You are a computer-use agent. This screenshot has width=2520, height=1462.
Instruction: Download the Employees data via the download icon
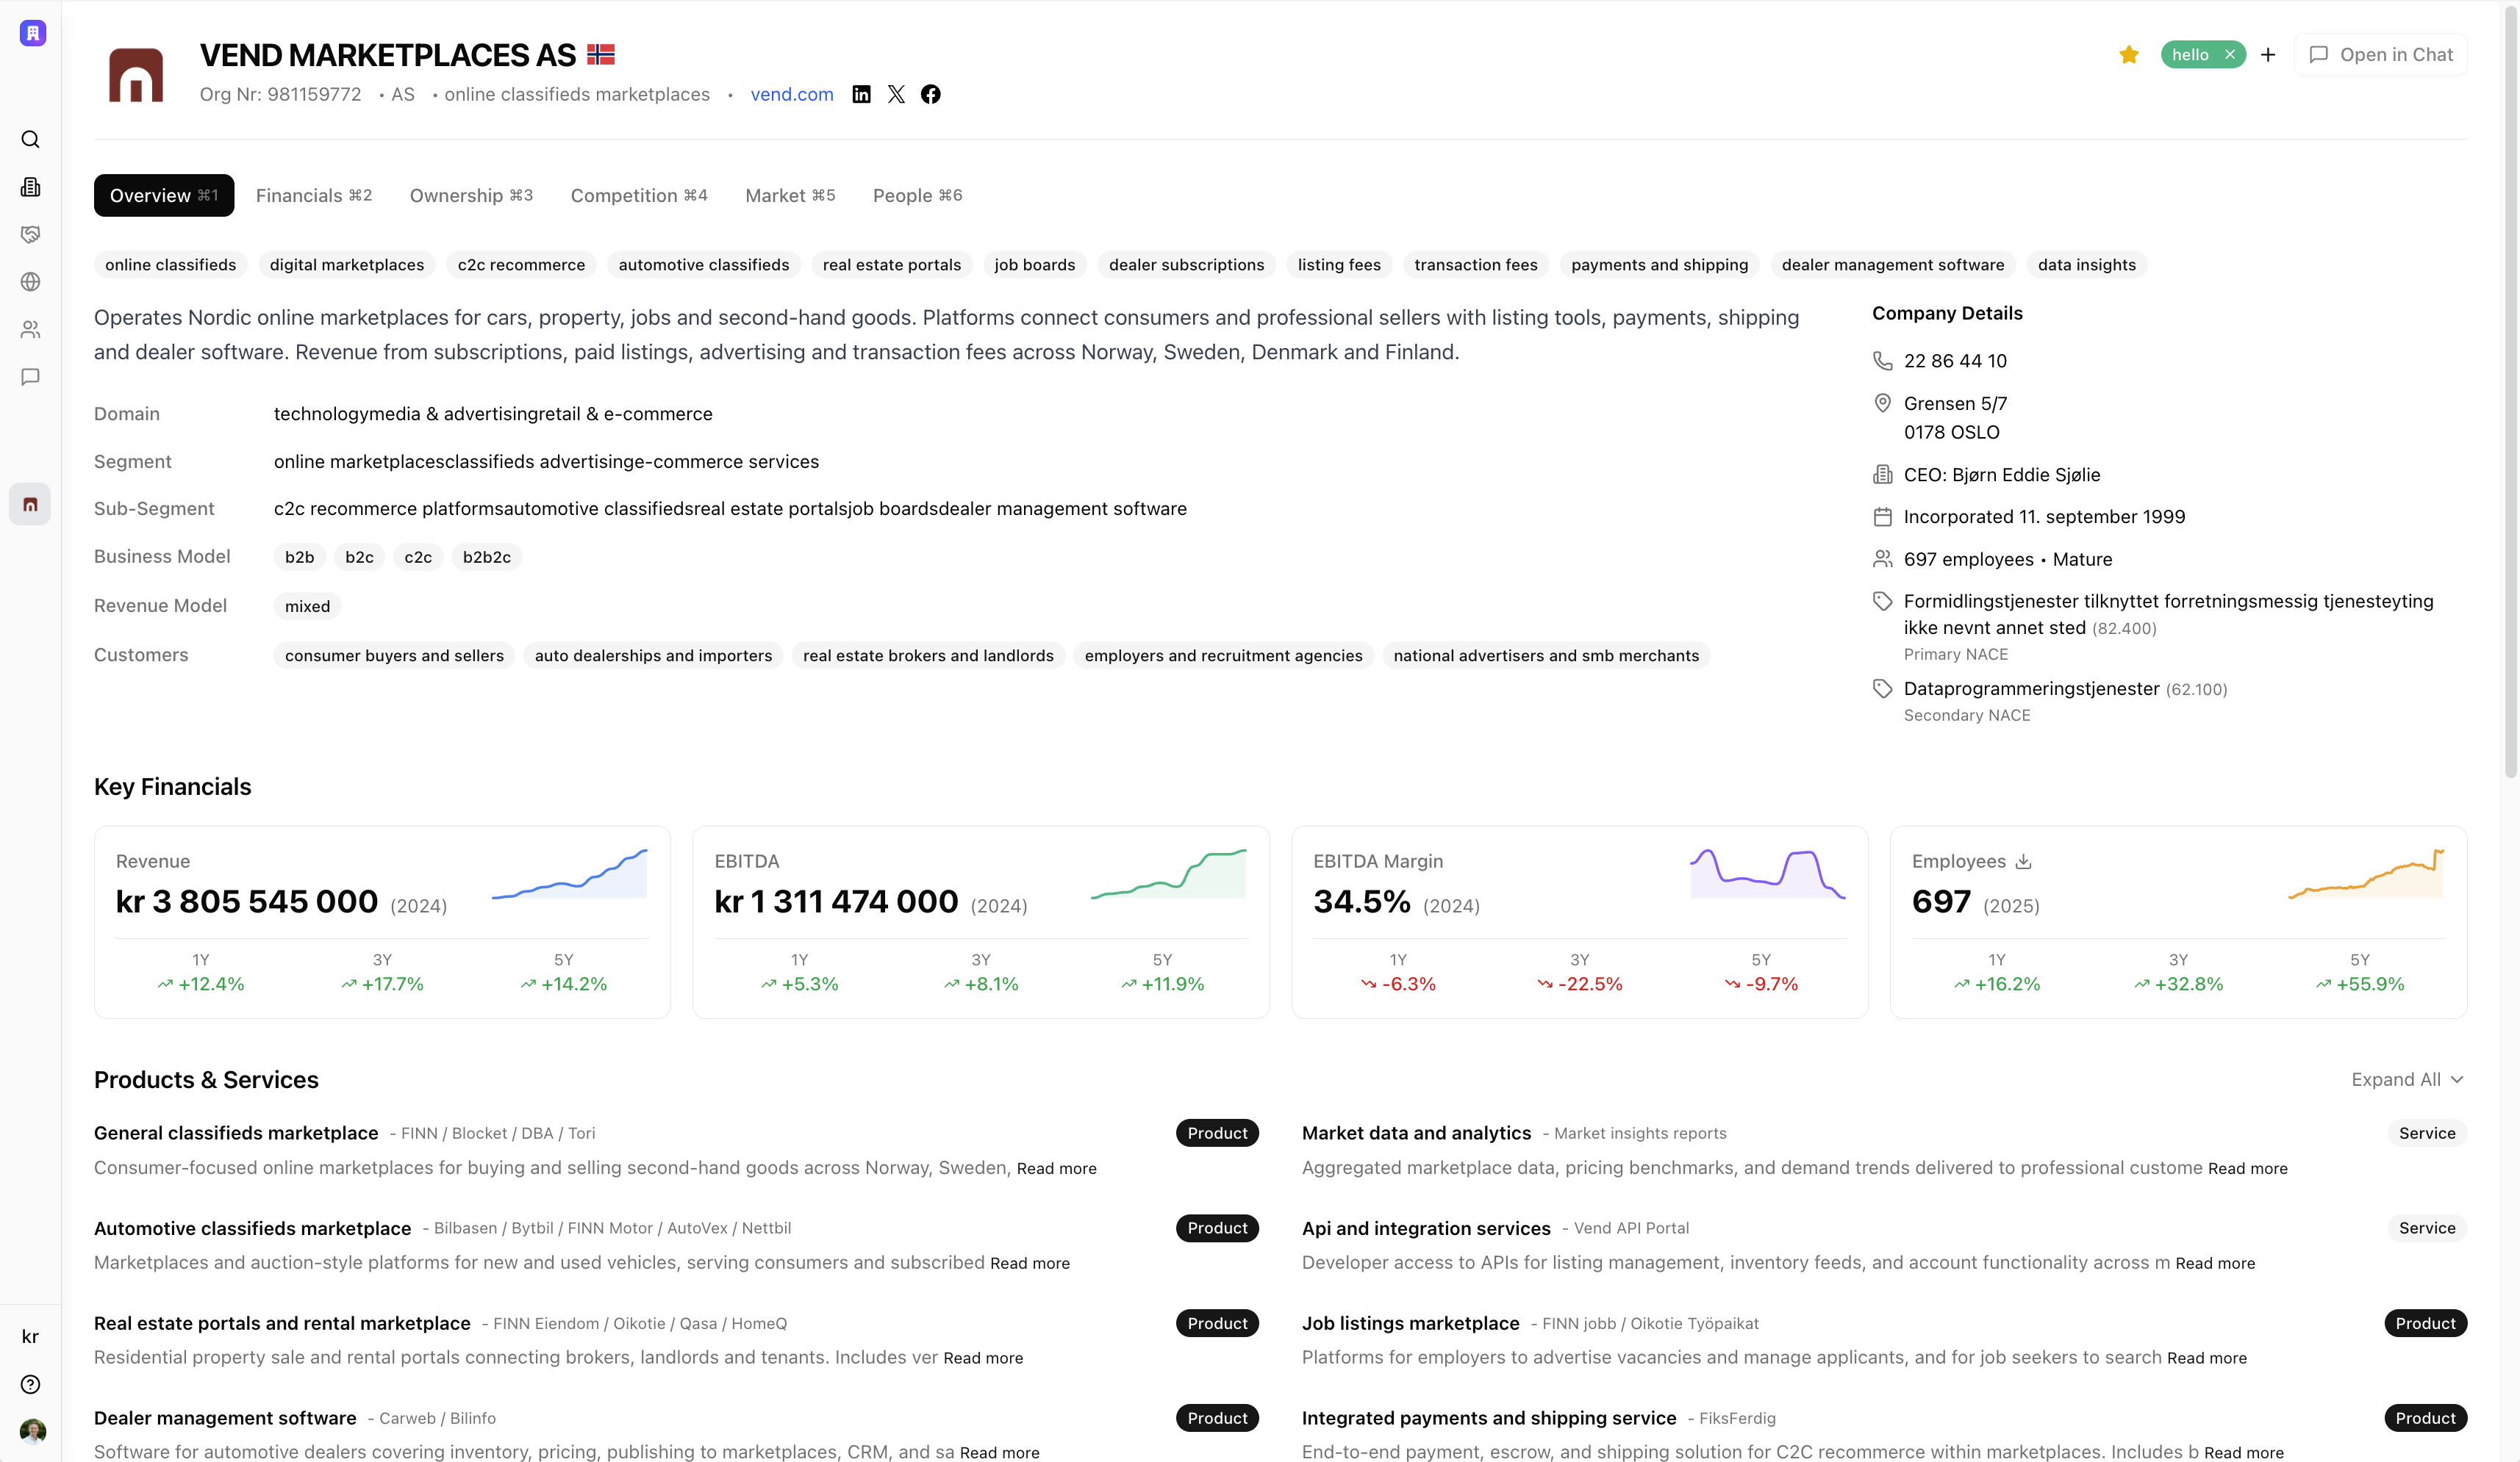[x=2024, y=860]
